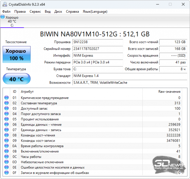
Task: Open the Файл menu
Action: (x=6, y=12)
